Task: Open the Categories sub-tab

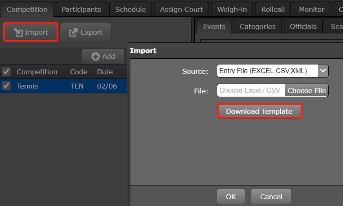Action: coord(257,27)
